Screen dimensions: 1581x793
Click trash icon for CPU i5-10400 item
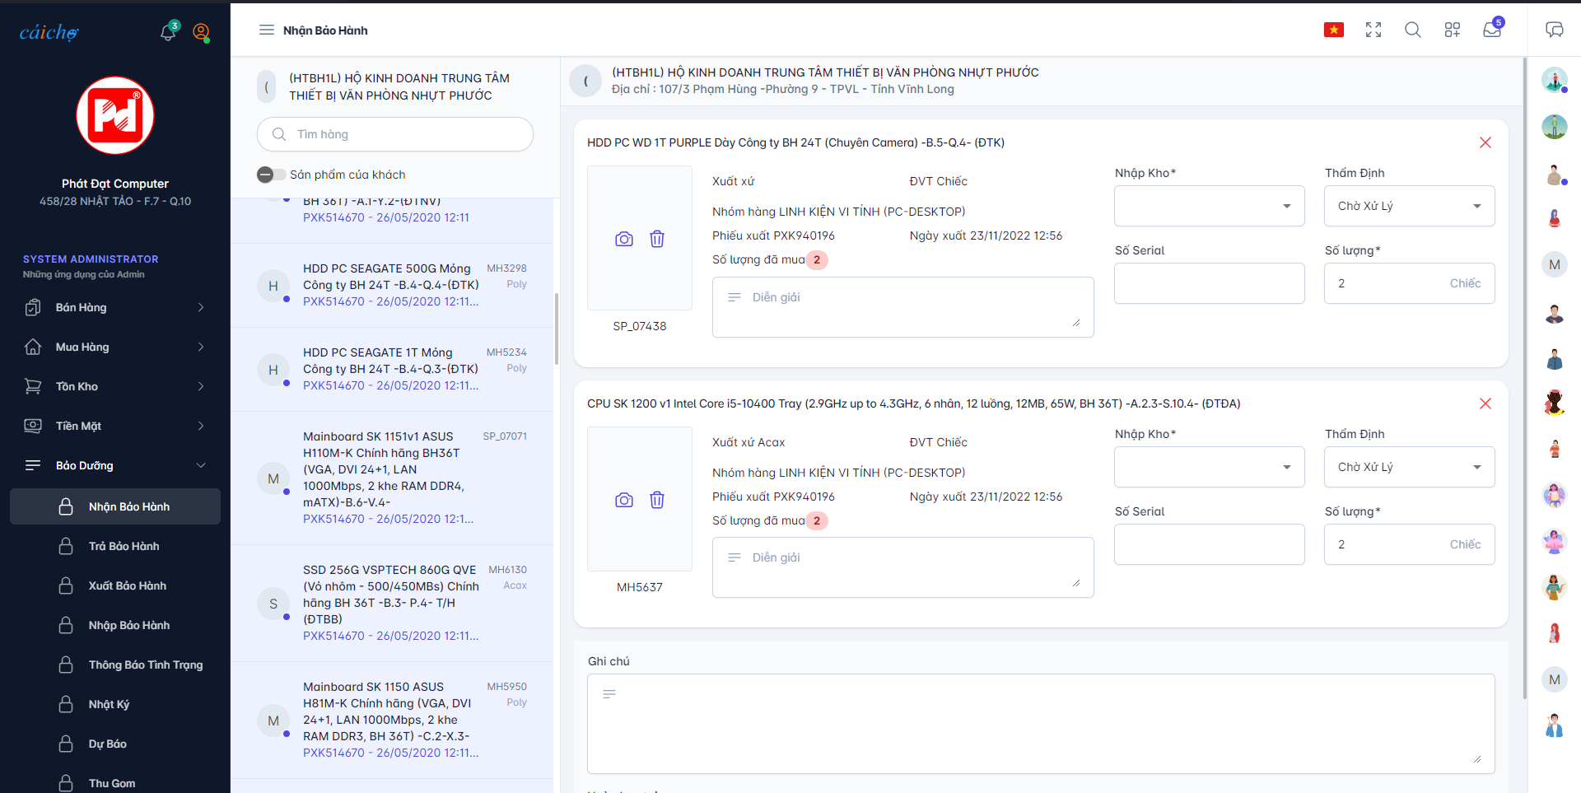(657, 500)
